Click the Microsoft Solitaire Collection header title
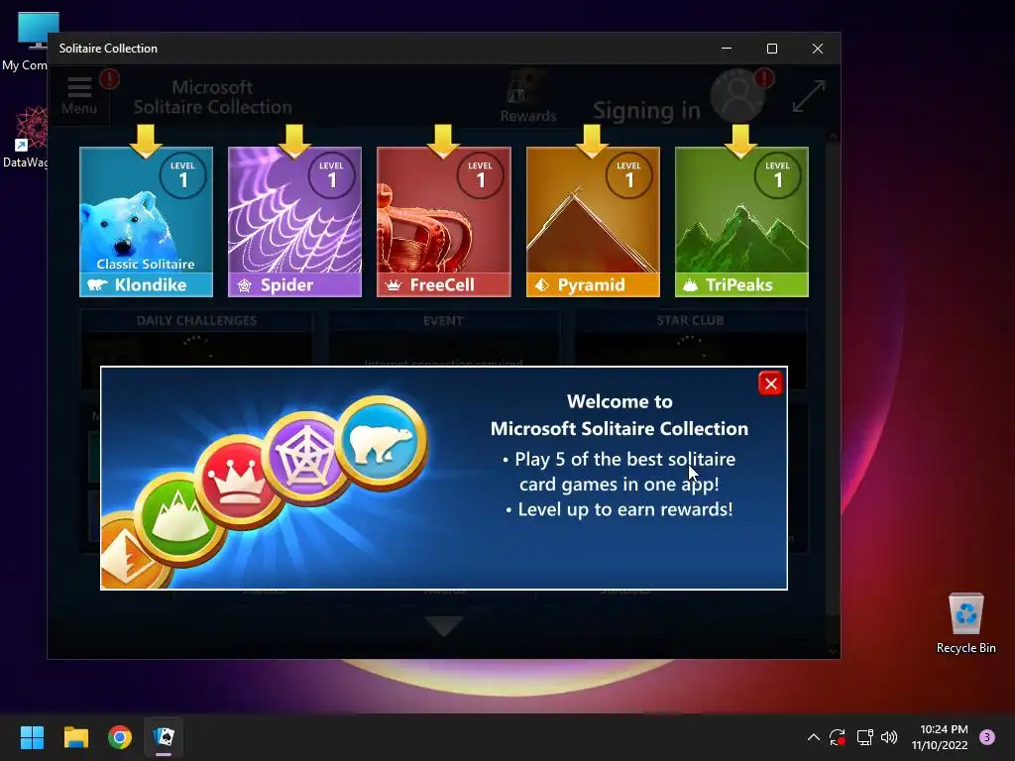Image resolution: width=1015 pixels, height=761 pixels. (212, 97)
